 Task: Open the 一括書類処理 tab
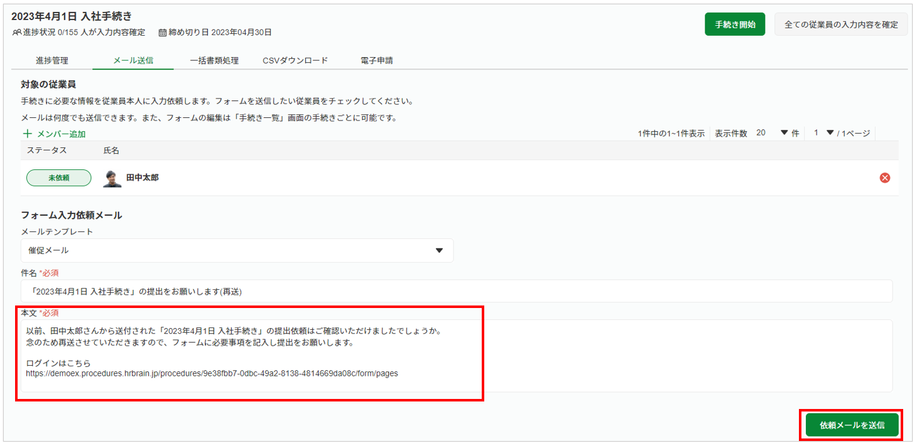click(x=214, y=61)
